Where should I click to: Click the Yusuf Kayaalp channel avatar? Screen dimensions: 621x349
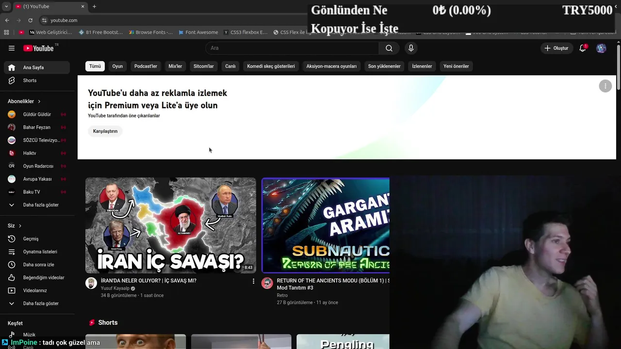[91, 283]
